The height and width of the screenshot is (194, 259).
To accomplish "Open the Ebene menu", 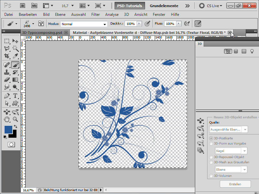I will [60, 15].
